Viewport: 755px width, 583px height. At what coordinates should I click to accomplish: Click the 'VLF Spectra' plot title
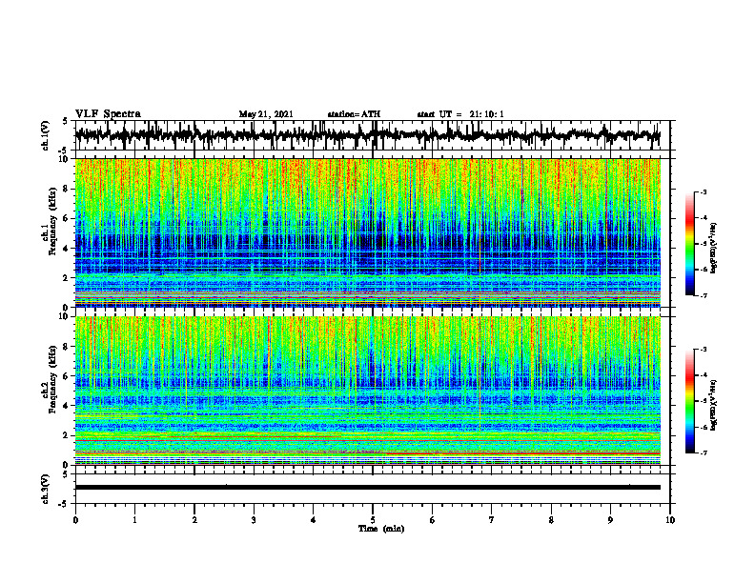108,114
